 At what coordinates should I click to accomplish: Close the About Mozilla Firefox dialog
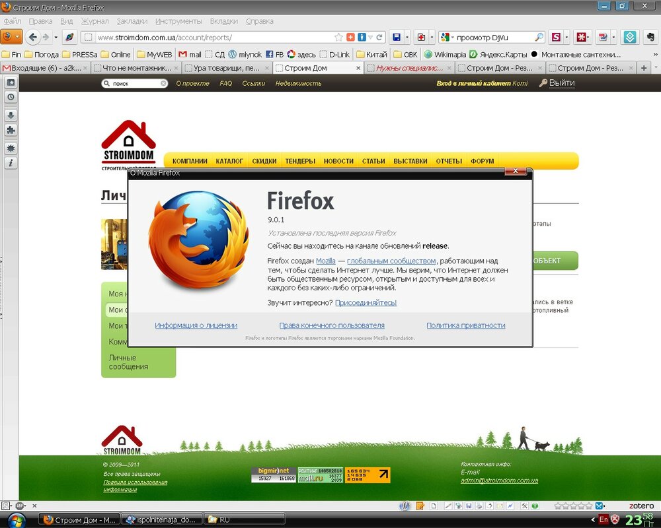tap(515, 171)
